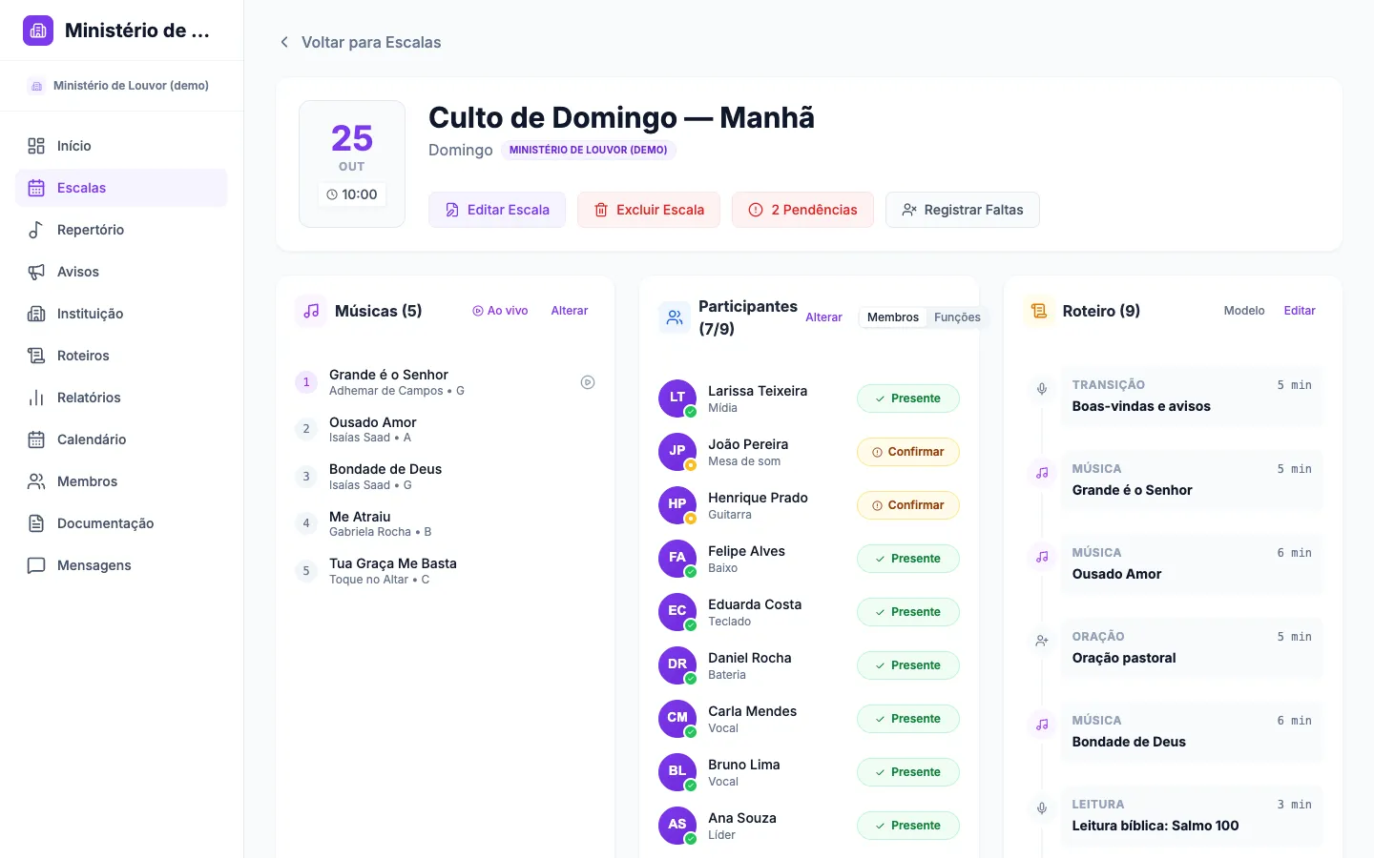Open the Ao vivo link in Músicas
Image resolution: width=1374 pixels, height=858 pixels.
tap(500, 311)
